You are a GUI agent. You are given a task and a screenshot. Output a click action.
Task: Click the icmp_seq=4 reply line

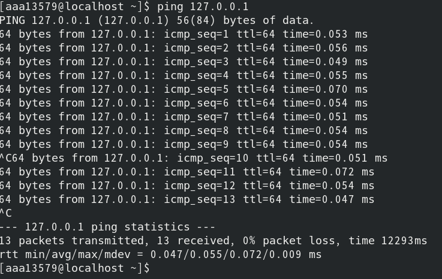tap(183, 75)
